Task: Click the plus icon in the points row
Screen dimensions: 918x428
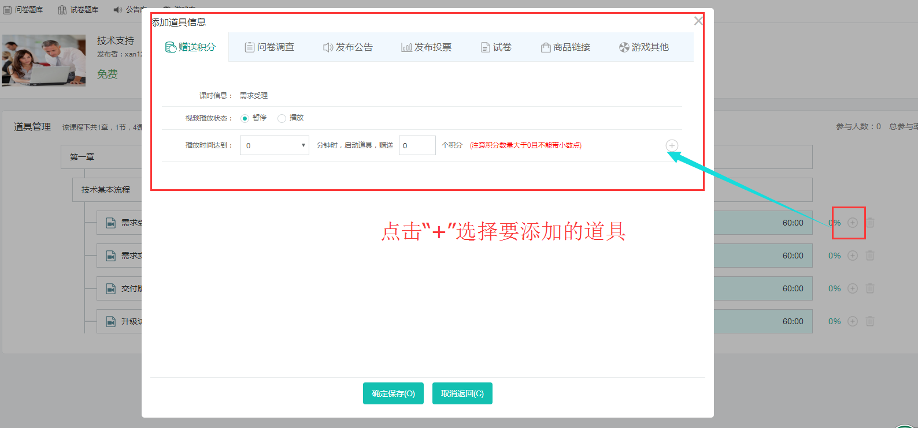Action: (672, 145)
